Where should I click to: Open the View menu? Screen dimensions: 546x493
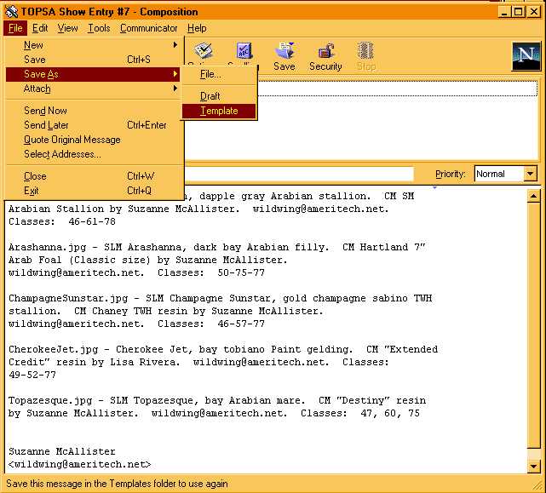[67, 28]
